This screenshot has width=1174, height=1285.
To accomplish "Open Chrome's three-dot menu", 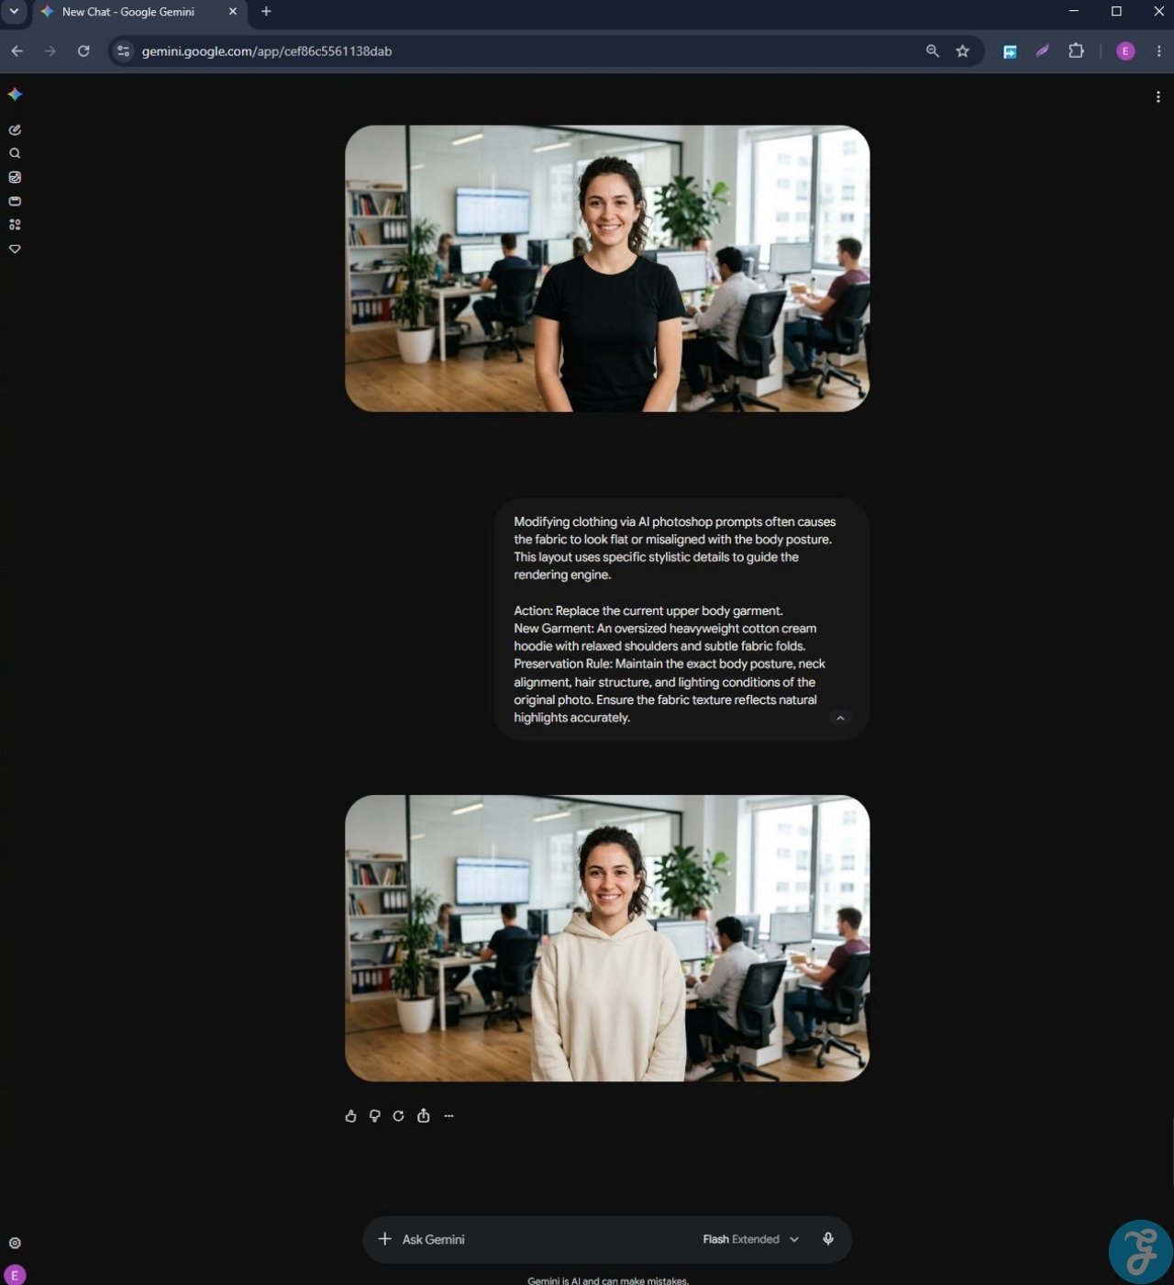I will coord(1158,51).
